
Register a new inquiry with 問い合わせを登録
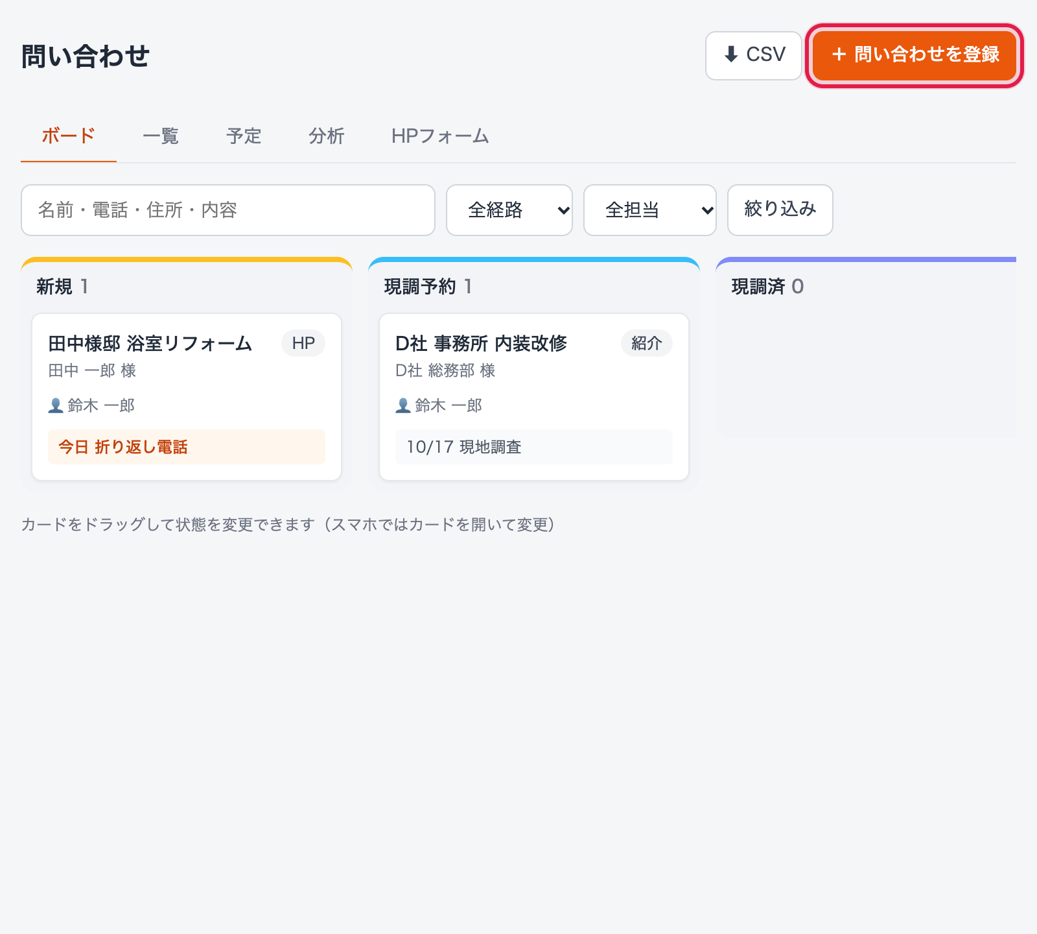[915, 56]
